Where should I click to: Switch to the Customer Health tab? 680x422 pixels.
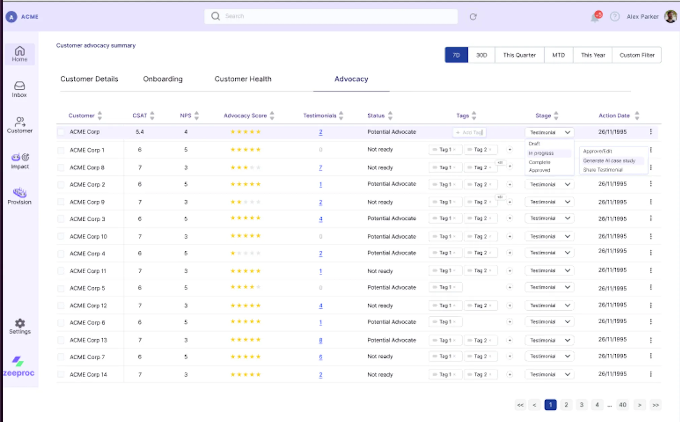point(243,79)
